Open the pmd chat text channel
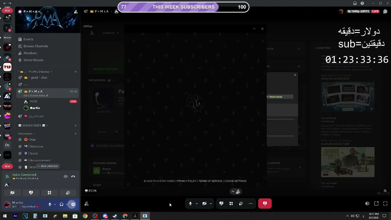Screen dimensions: 391x220 pos(47,78)
